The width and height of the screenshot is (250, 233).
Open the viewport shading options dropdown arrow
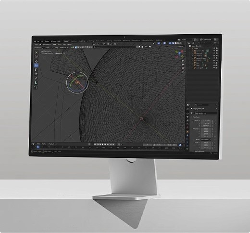[x=183, y=43]
